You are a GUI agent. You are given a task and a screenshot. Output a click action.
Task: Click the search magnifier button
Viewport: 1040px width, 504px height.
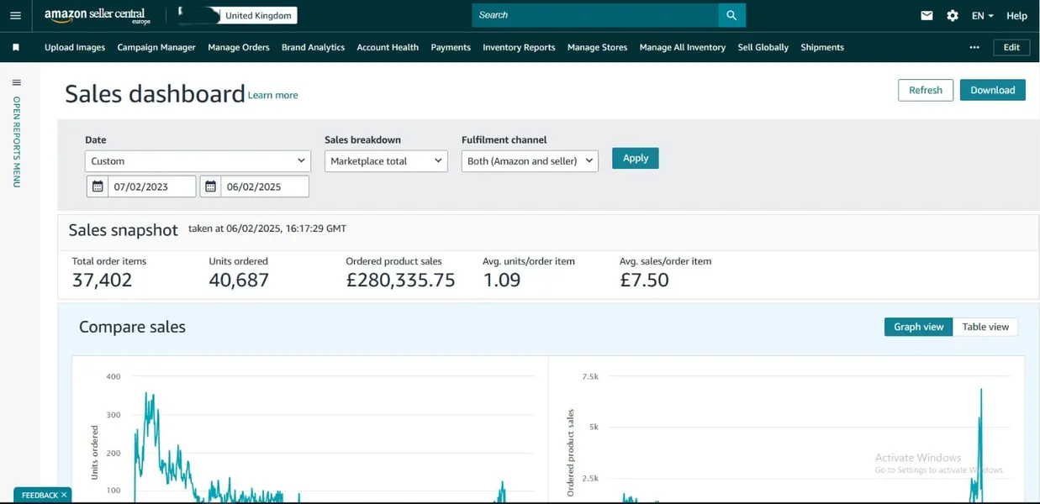[731, 15]
